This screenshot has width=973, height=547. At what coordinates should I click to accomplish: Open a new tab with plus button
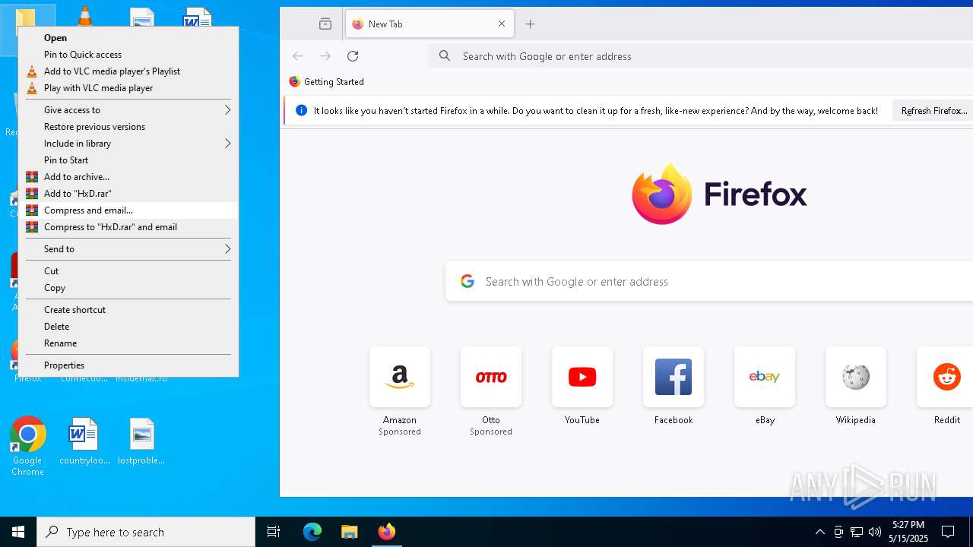click(x=531, y=24)
